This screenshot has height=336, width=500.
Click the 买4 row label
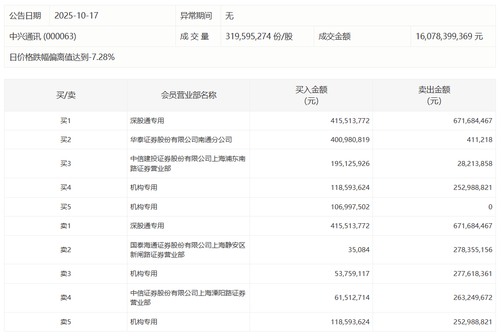66,188
